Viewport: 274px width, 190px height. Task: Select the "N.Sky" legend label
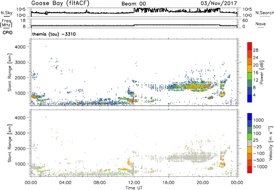7,13
